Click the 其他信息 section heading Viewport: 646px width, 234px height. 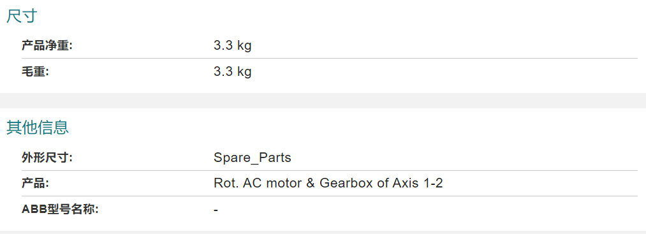click(x=38, y=128)
